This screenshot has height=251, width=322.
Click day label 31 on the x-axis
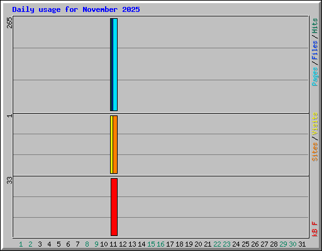click(302, 244)
